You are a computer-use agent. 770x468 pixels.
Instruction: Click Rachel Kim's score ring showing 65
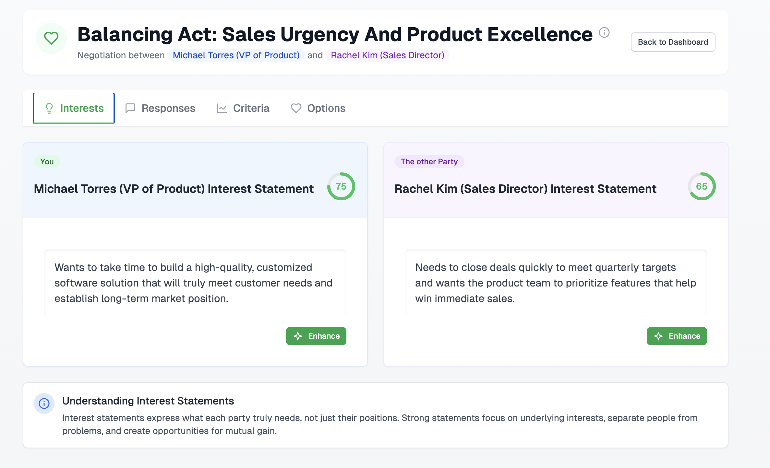click(x=702, y=186)
